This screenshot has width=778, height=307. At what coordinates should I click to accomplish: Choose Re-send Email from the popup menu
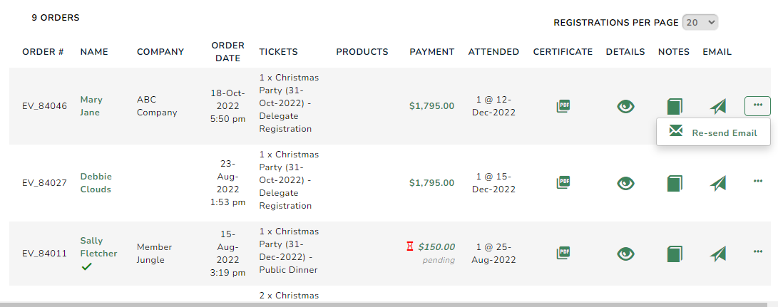713,132
